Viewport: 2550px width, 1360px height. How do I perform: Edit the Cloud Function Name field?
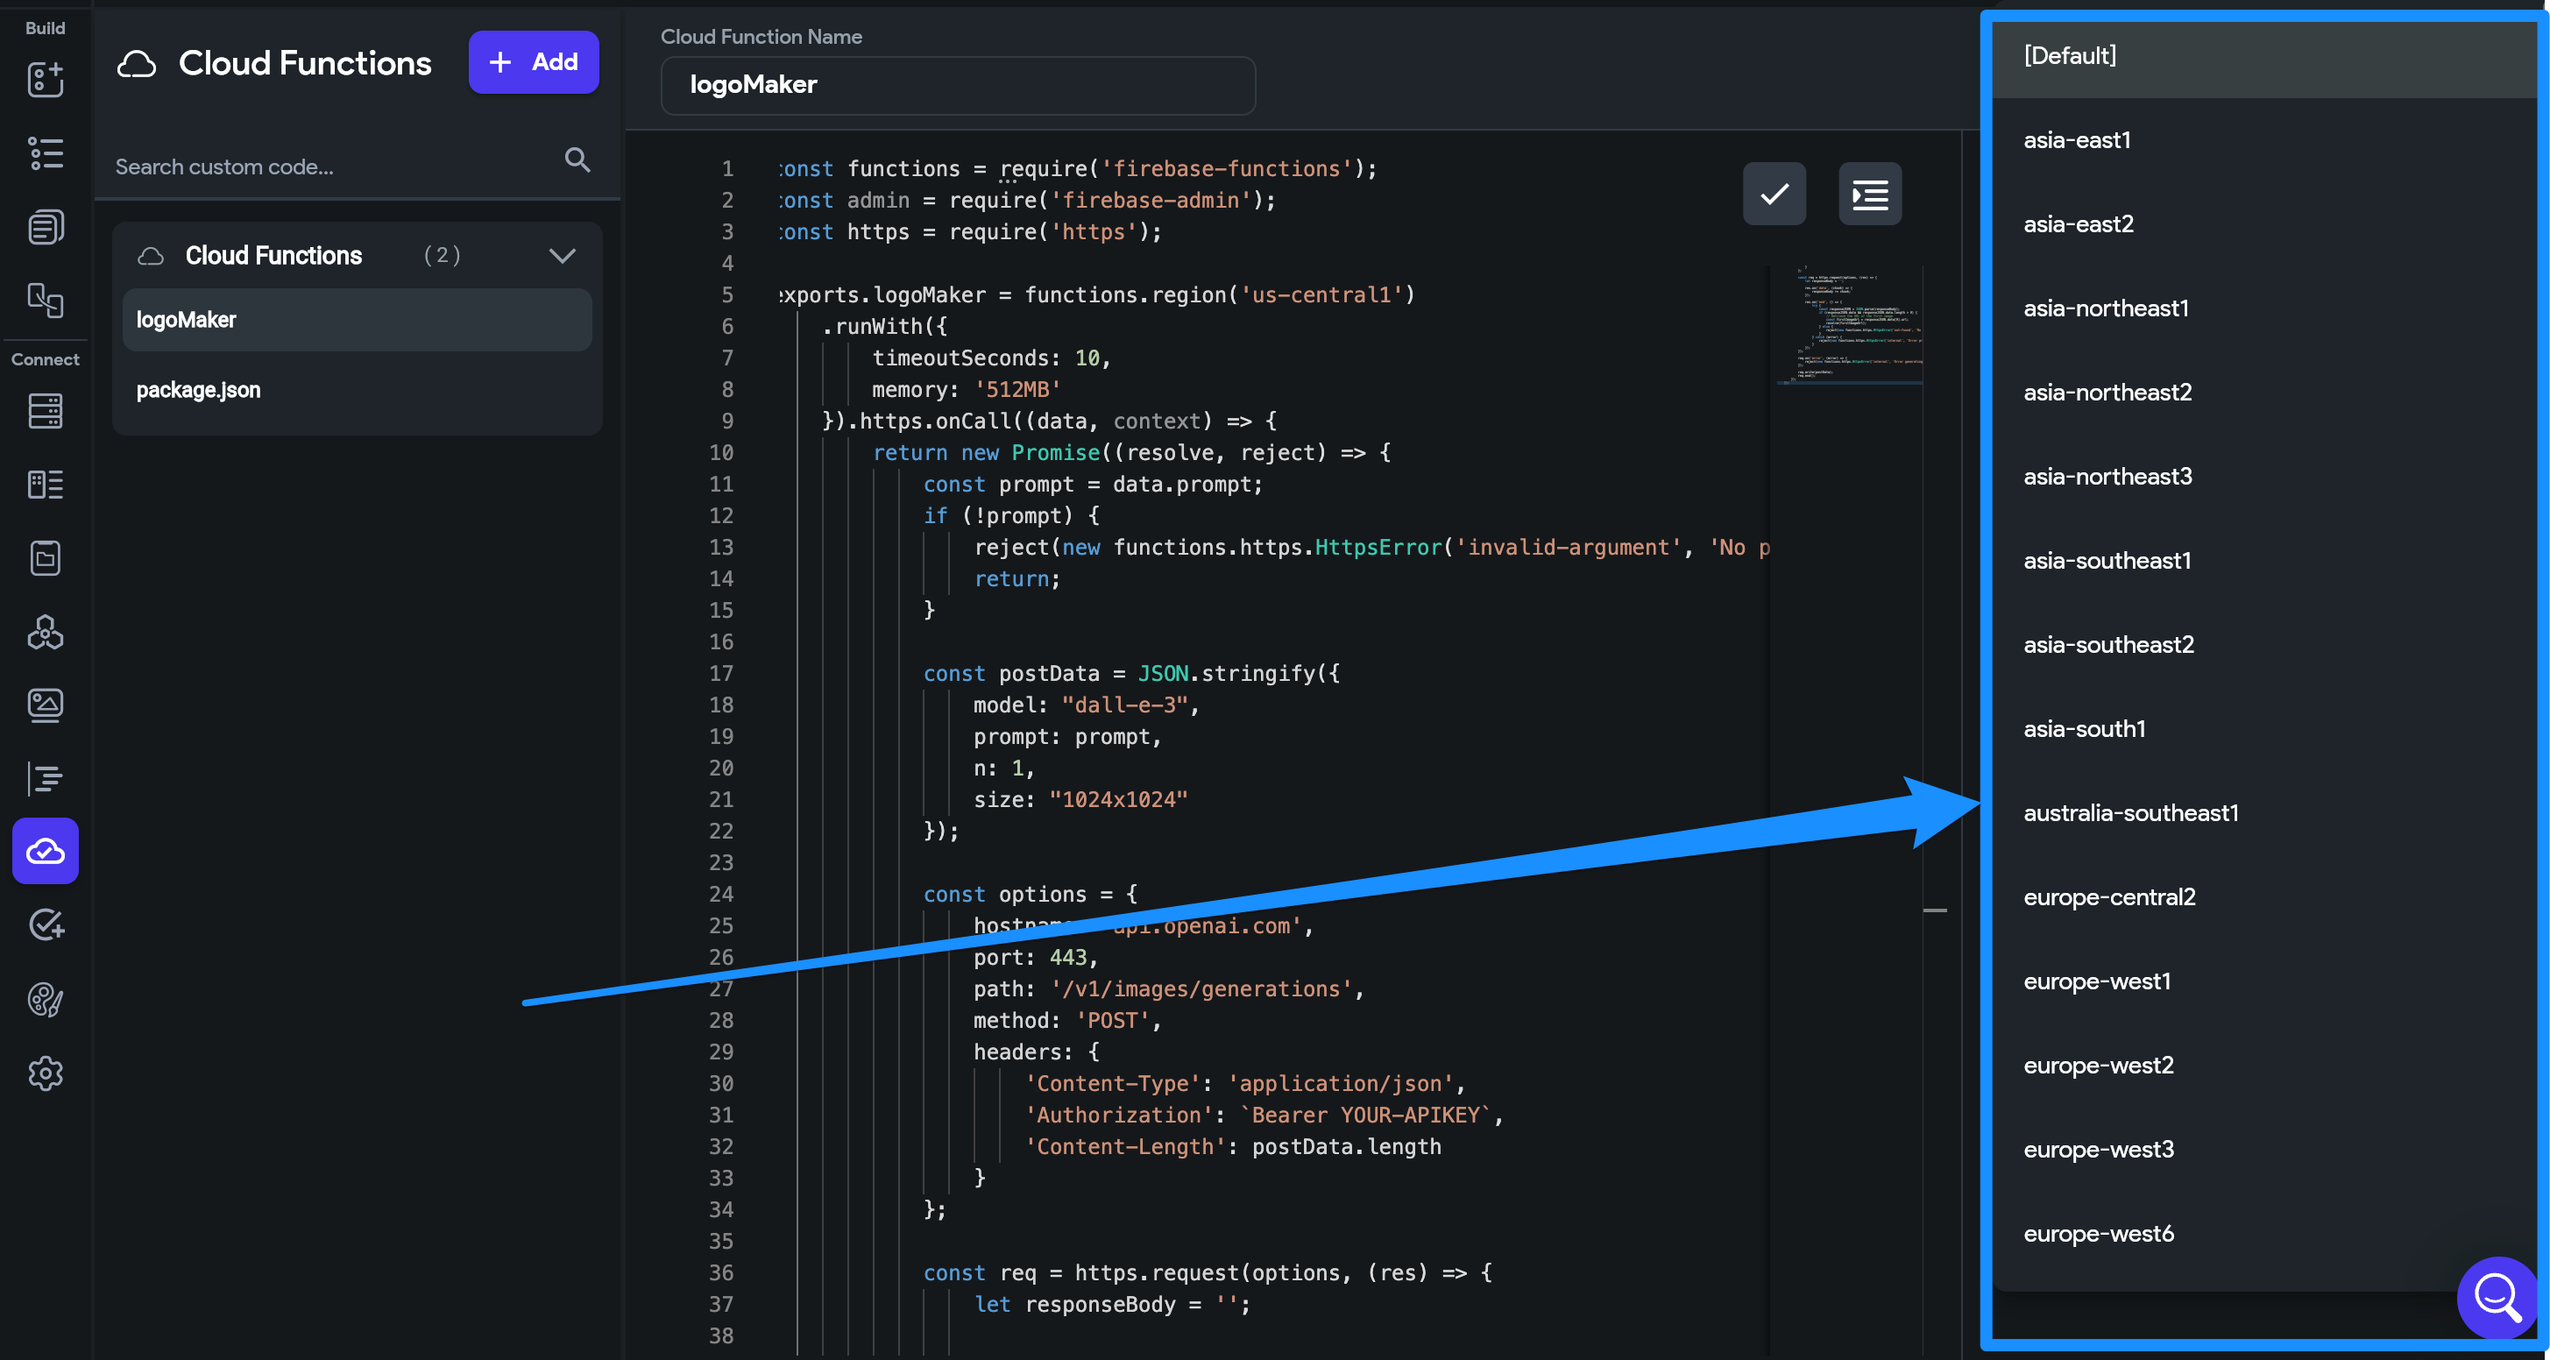(x=957, y=85)
